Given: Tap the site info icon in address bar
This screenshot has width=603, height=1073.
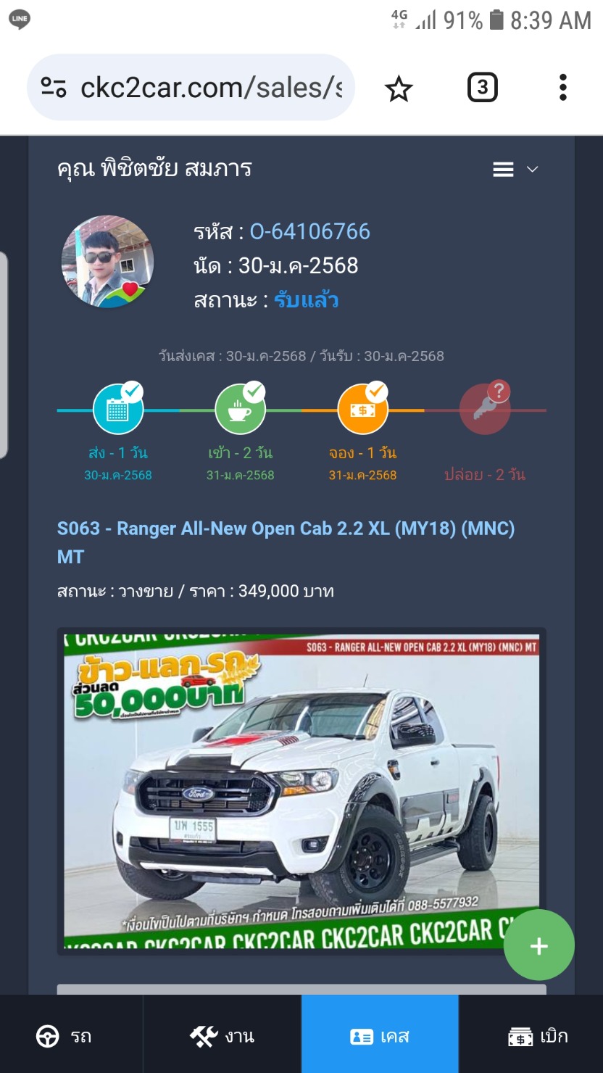Looking at the screenshot, I should [54, 88].
